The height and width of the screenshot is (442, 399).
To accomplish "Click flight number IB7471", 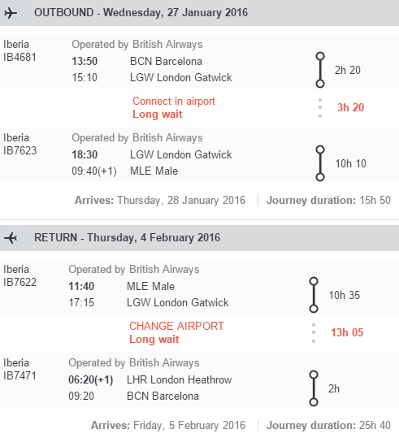I will pos(20,375).
